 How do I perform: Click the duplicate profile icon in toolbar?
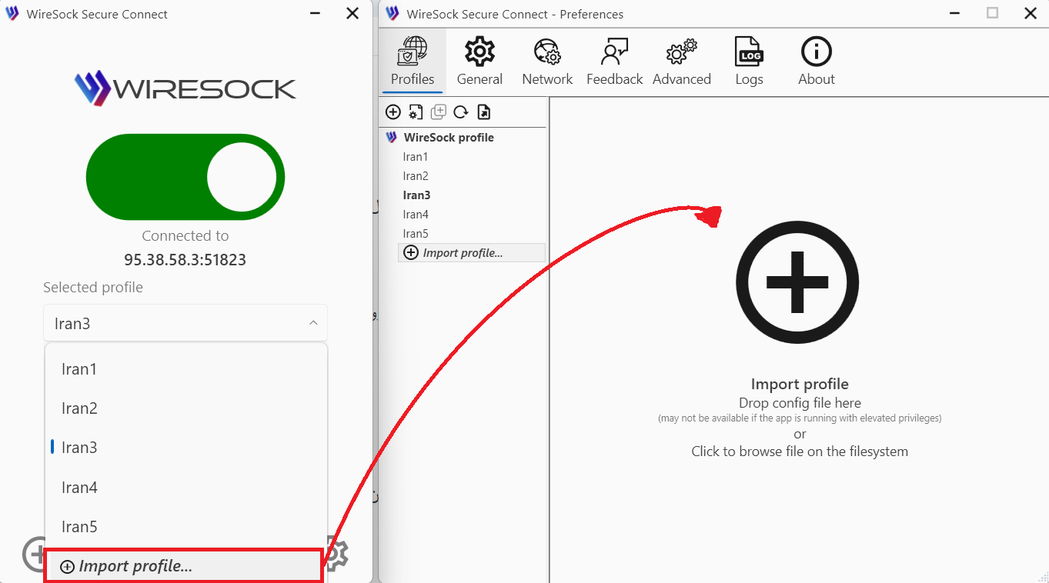coord(438,112)
